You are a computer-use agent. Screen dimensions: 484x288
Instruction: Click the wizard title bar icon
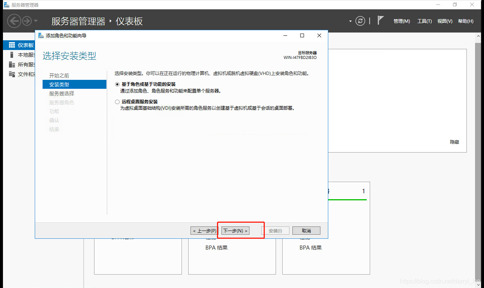[41, 35]
